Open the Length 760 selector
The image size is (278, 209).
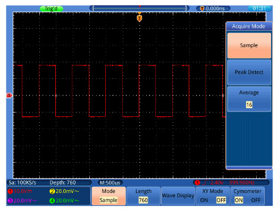[x=144, y=196]
